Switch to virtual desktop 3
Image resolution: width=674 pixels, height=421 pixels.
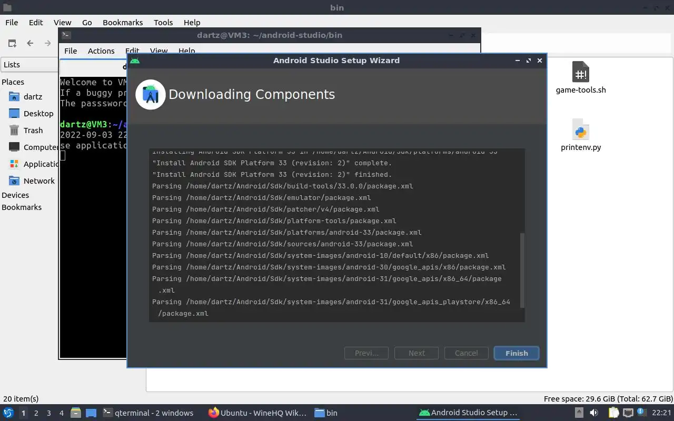(x=48, y=413)
